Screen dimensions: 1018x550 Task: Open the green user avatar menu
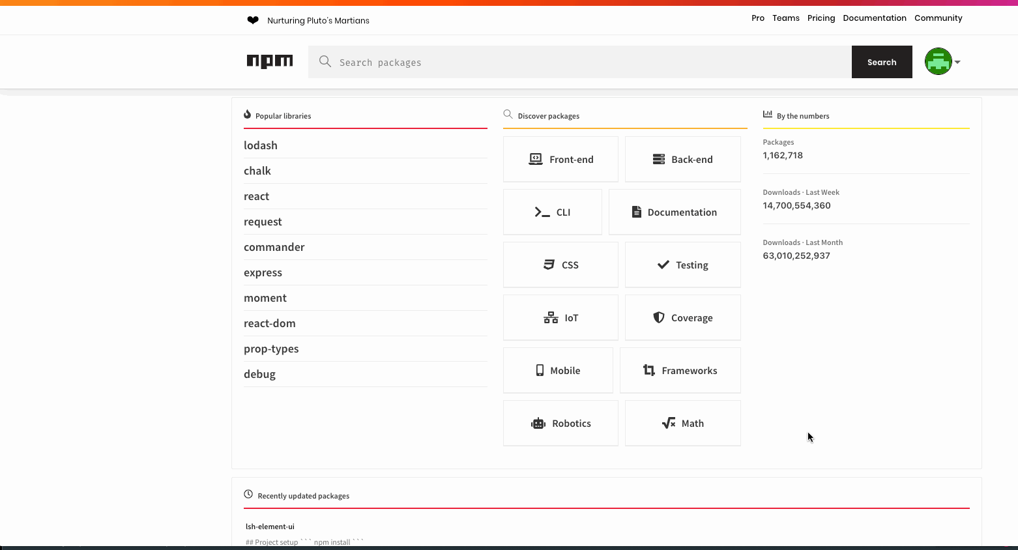(x=938, y=62)
